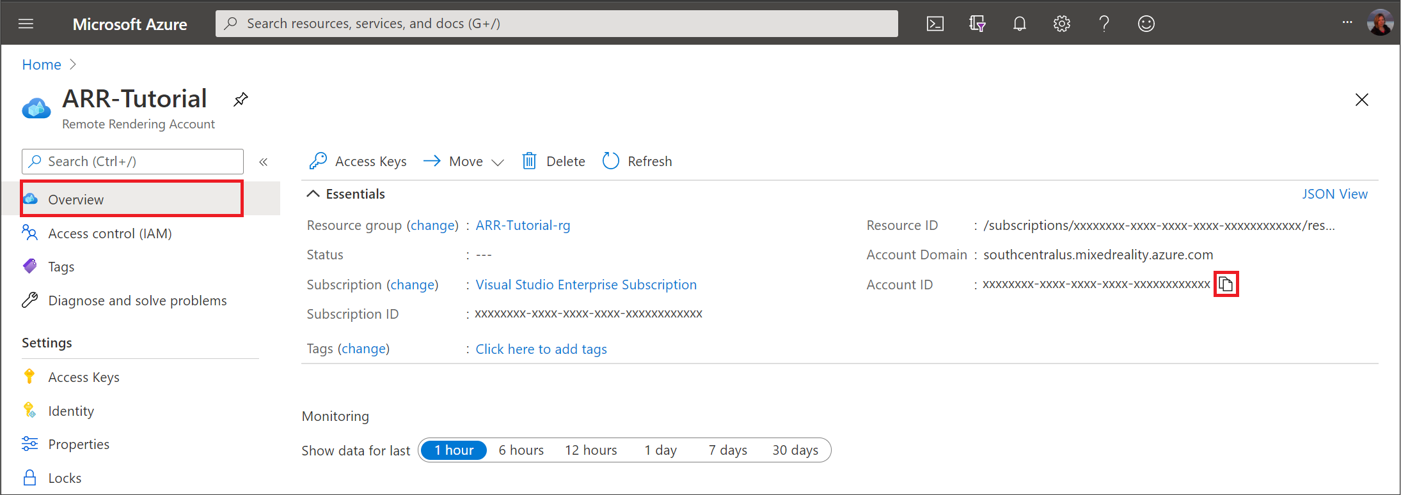Click the Subscription ID value
The width and height of the screenshot is (1401, 495).
coord(589,314)
